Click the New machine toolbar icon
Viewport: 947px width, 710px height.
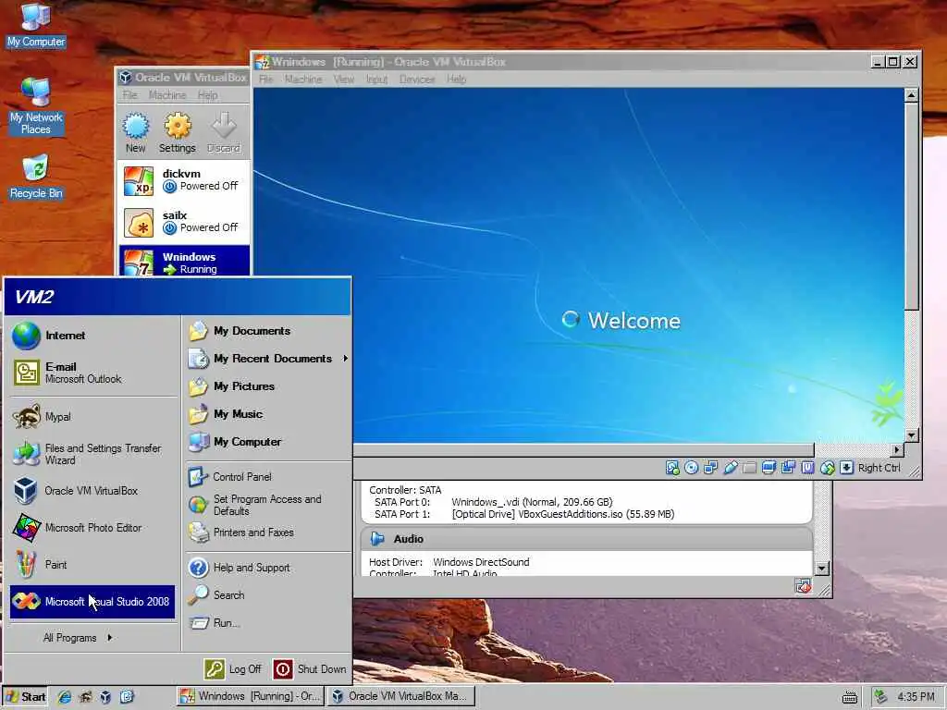click(x=136, y=132)
